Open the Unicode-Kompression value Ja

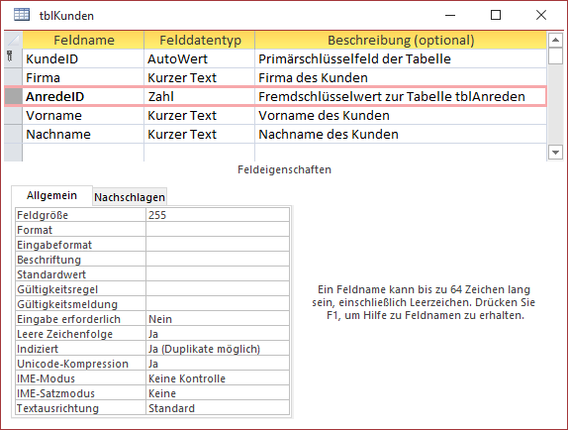[218, 364]
